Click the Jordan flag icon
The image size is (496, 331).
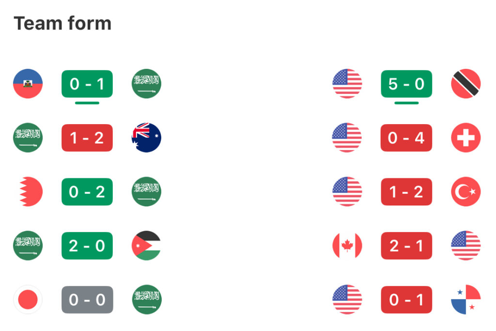click(x=146, y=246)
